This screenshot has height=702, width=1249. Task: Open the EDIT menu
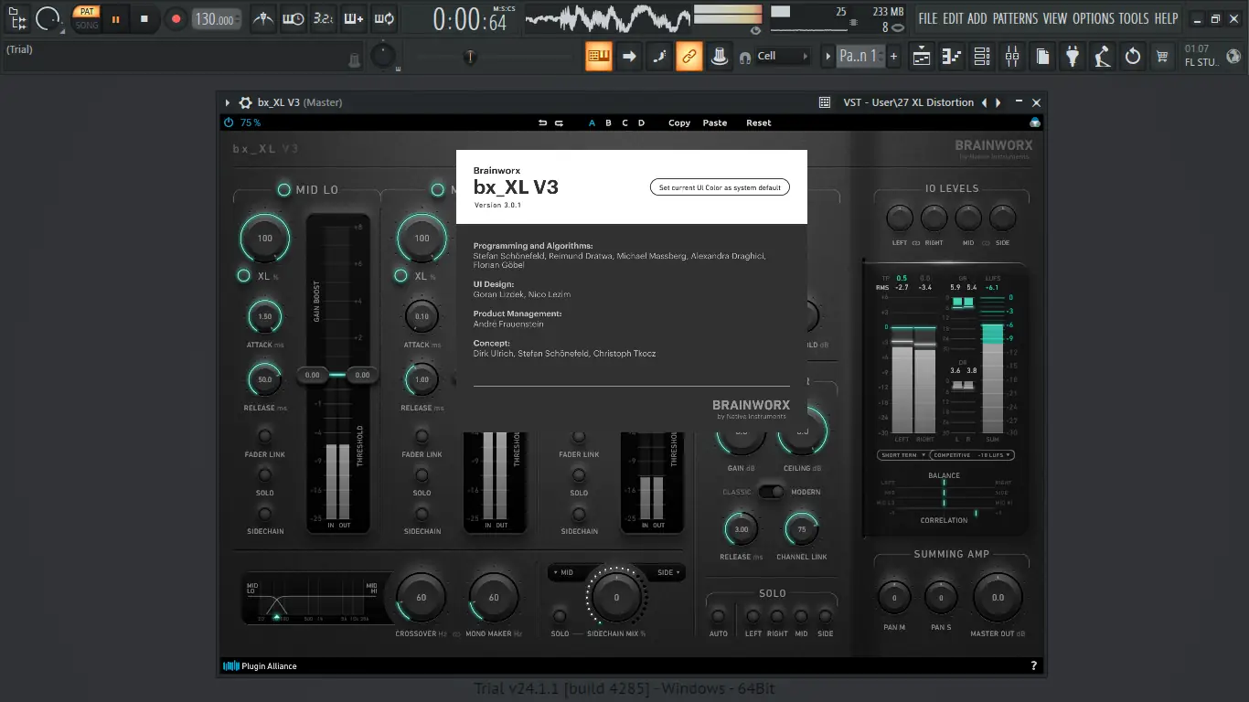point(953,18)
